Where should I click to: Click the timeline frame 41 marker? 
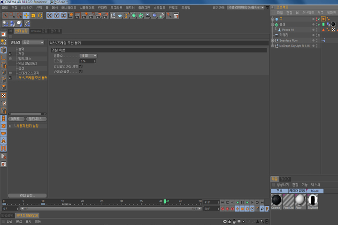click(165, 201)
